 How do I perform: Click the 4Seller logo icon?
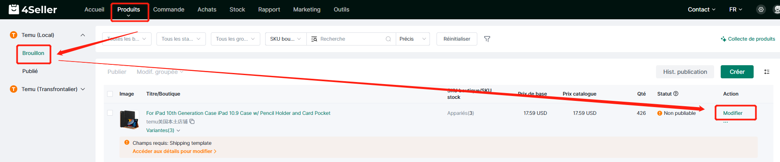click(x=14, y=9)
